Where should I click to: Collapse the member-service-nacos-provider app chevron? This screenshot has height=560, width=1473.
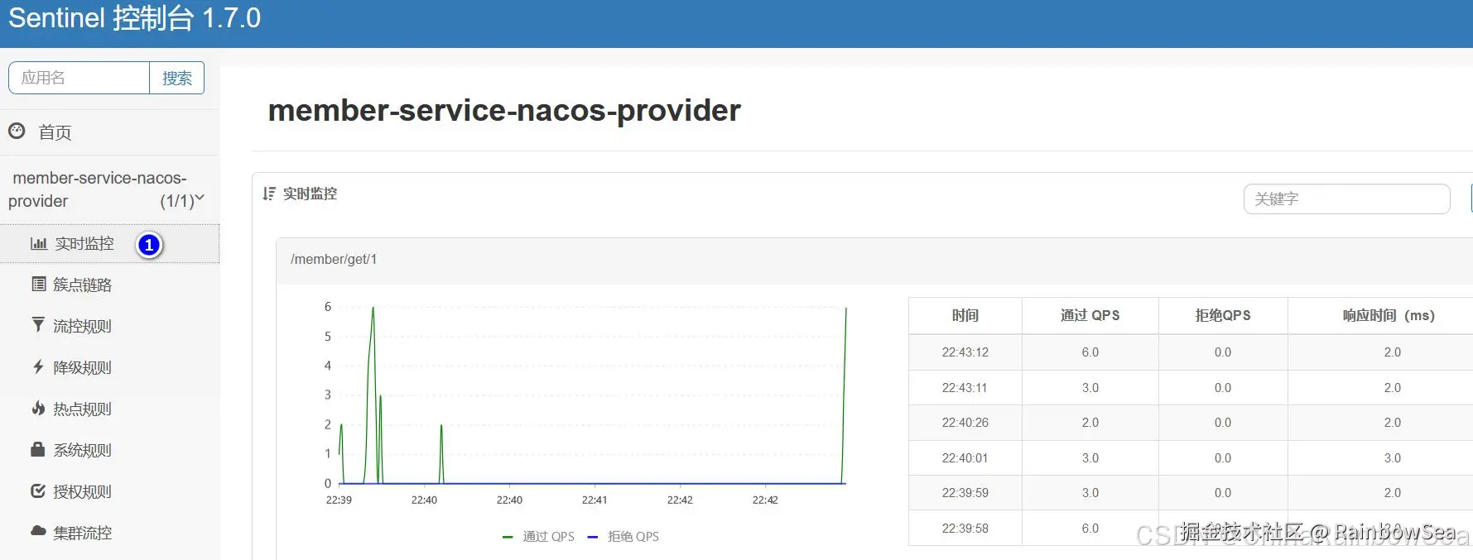[x=200, y=198]
